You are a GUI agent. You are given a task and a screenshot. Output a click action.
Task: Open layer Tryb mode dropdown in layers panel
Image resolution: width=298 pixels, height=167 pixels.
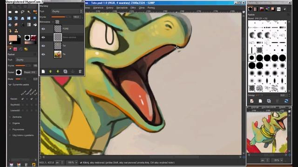pos(67,11)
